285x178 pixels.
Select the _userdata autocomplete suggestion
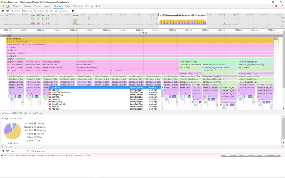105,87
